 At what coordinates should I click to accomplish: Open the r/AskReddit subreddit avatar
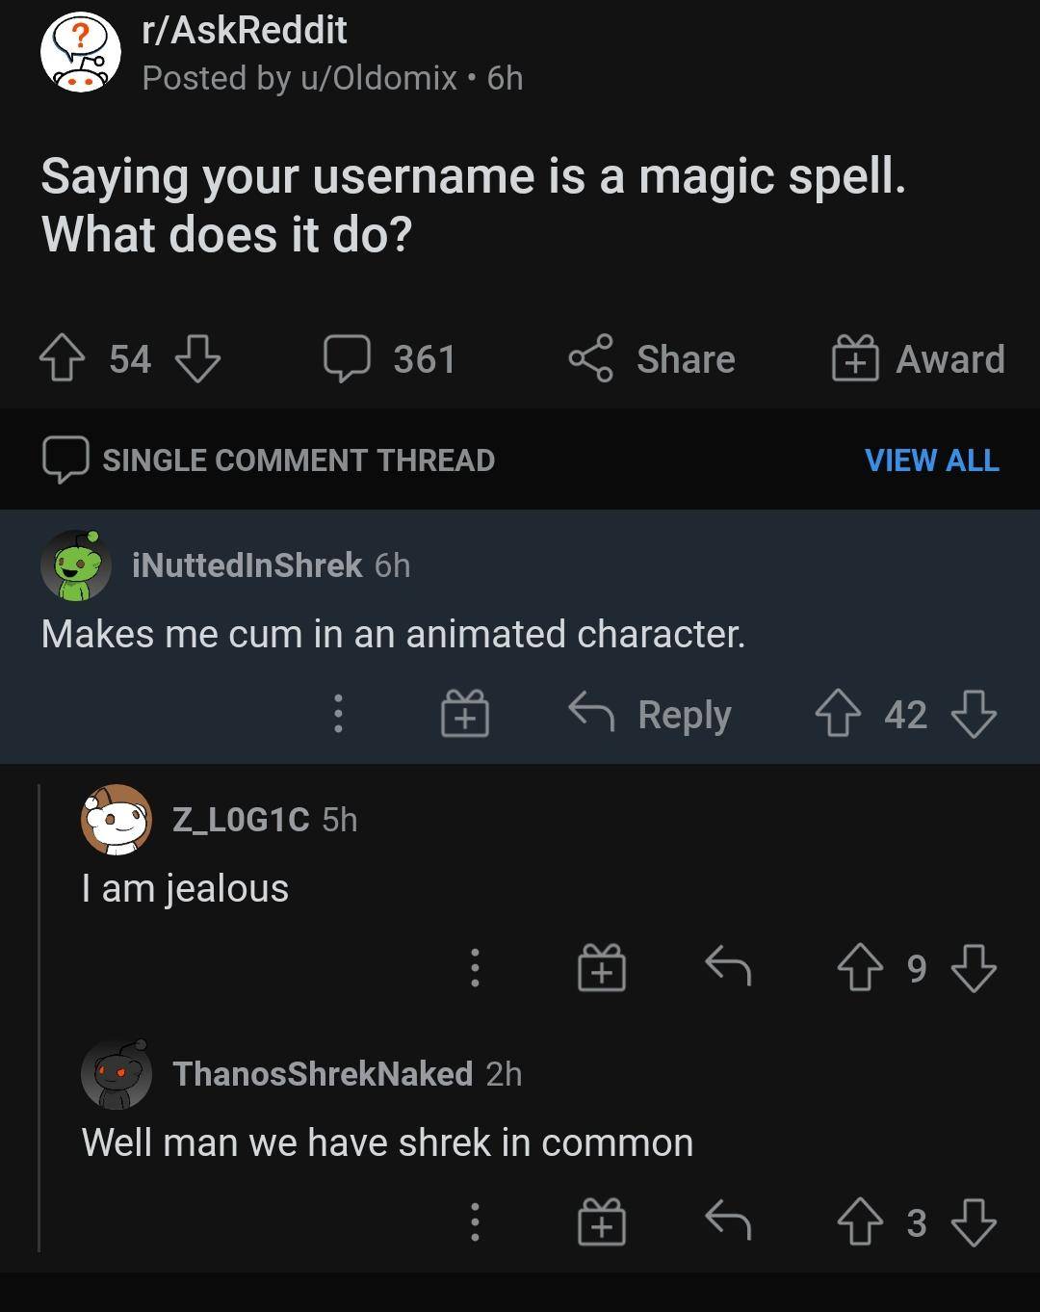point(81,53)
